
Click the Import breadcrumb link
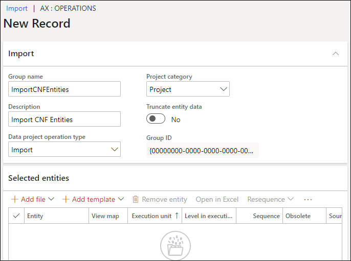(x=17, y=8)
